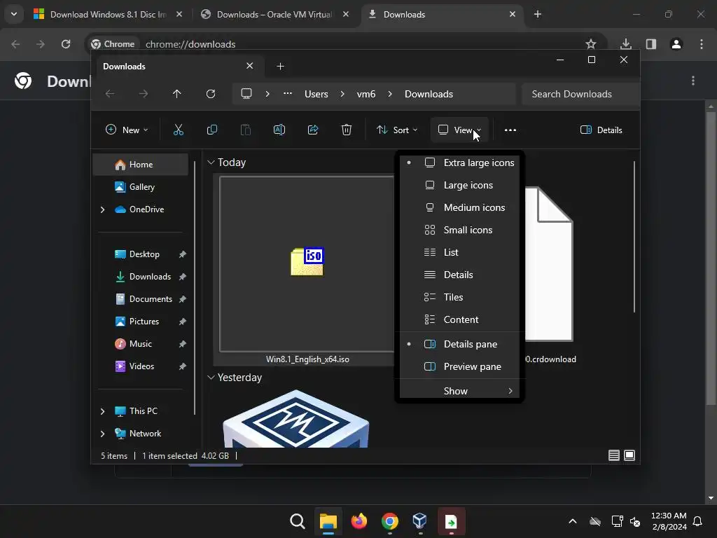Go up one folder level with up arrow

[x=177, y=94]
